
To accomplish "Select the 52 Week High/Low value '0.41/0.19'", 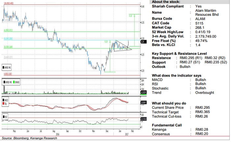I will [x=203, y=32].
